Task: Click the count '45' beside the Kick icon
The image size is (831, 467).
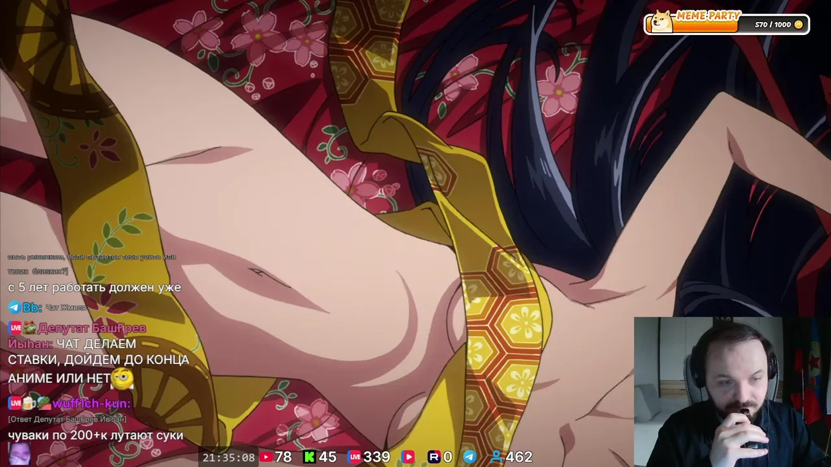Action: pos(328,457)
